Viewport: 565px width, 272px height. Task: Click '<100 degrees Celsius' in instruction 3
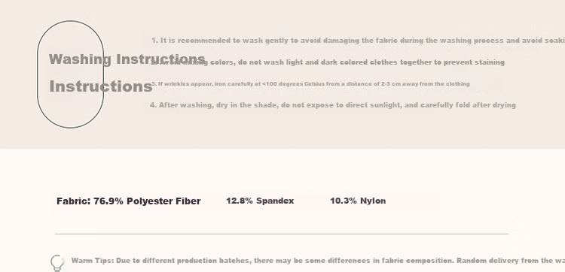[282, 83]
